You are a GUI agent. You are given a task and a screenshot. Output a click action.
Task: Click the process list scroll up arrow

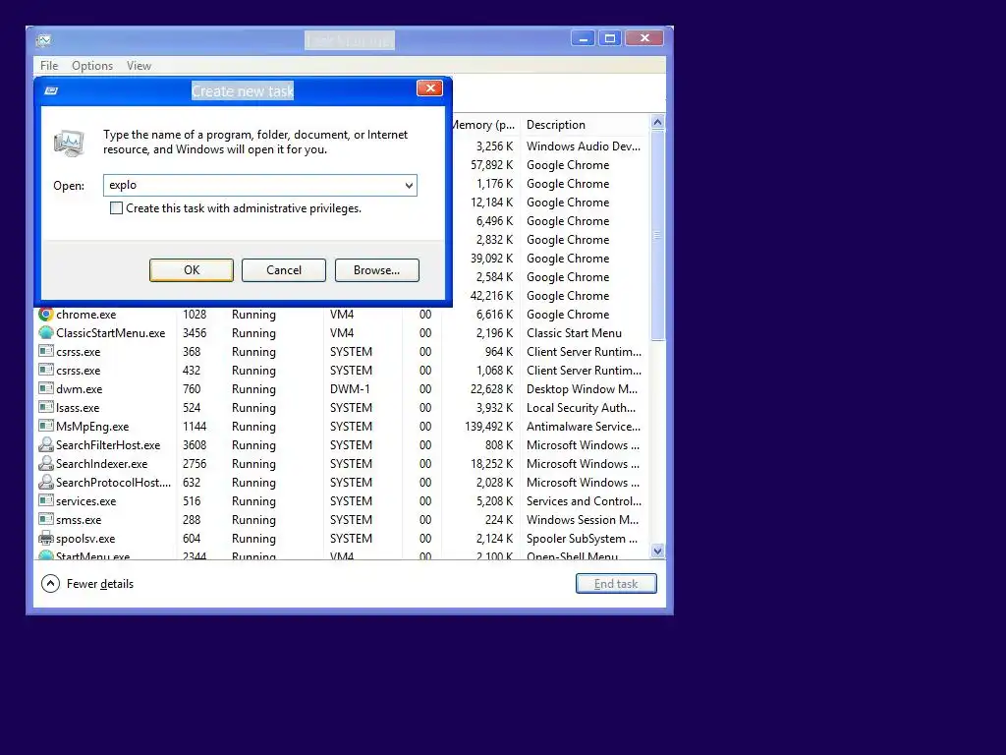[x=657, y=122]
